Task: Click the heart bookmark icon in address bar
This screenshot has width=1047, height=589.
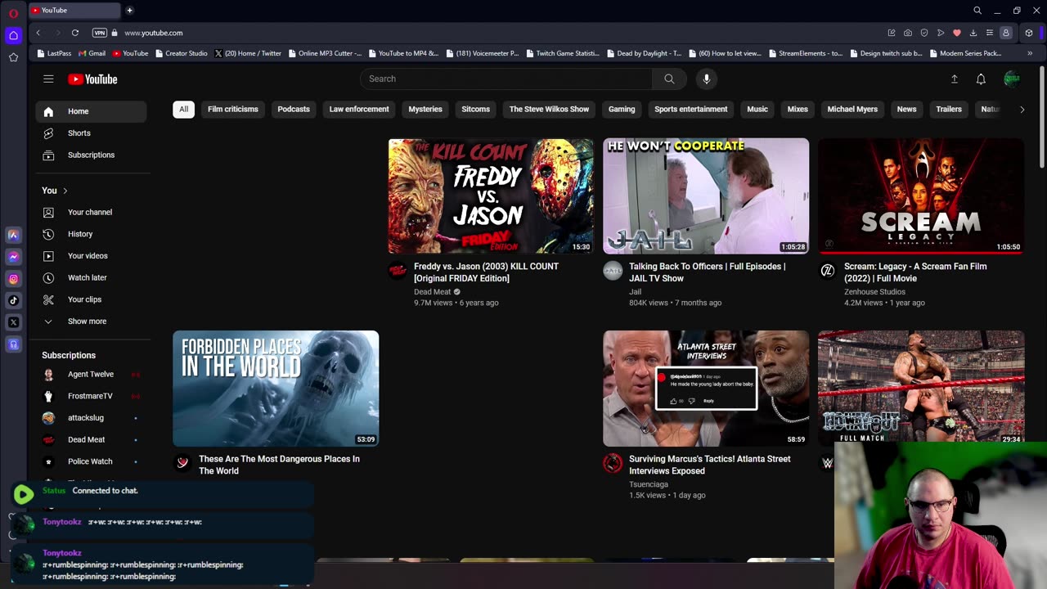Action: pyautogui.click(x=957, y=33)
